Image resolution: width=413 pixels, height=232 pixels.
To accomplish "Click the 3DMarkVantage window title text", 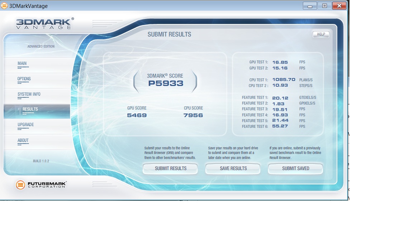I will (28, 6).
